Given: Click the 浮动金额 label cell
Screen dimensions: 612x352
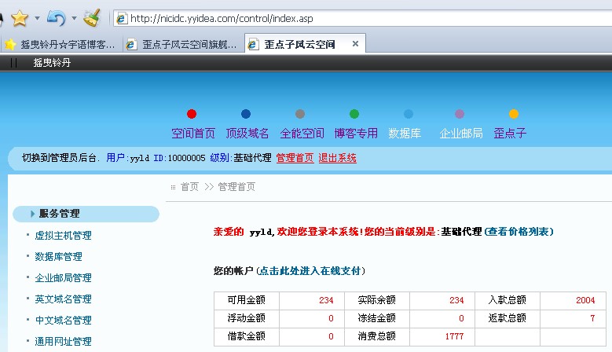Looking at the screenshot, I should (246, 318).
